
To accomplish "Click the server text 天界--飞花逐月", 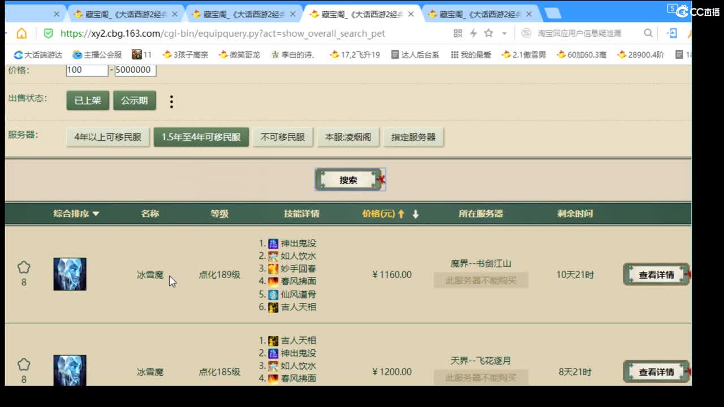I will point(481,361).
